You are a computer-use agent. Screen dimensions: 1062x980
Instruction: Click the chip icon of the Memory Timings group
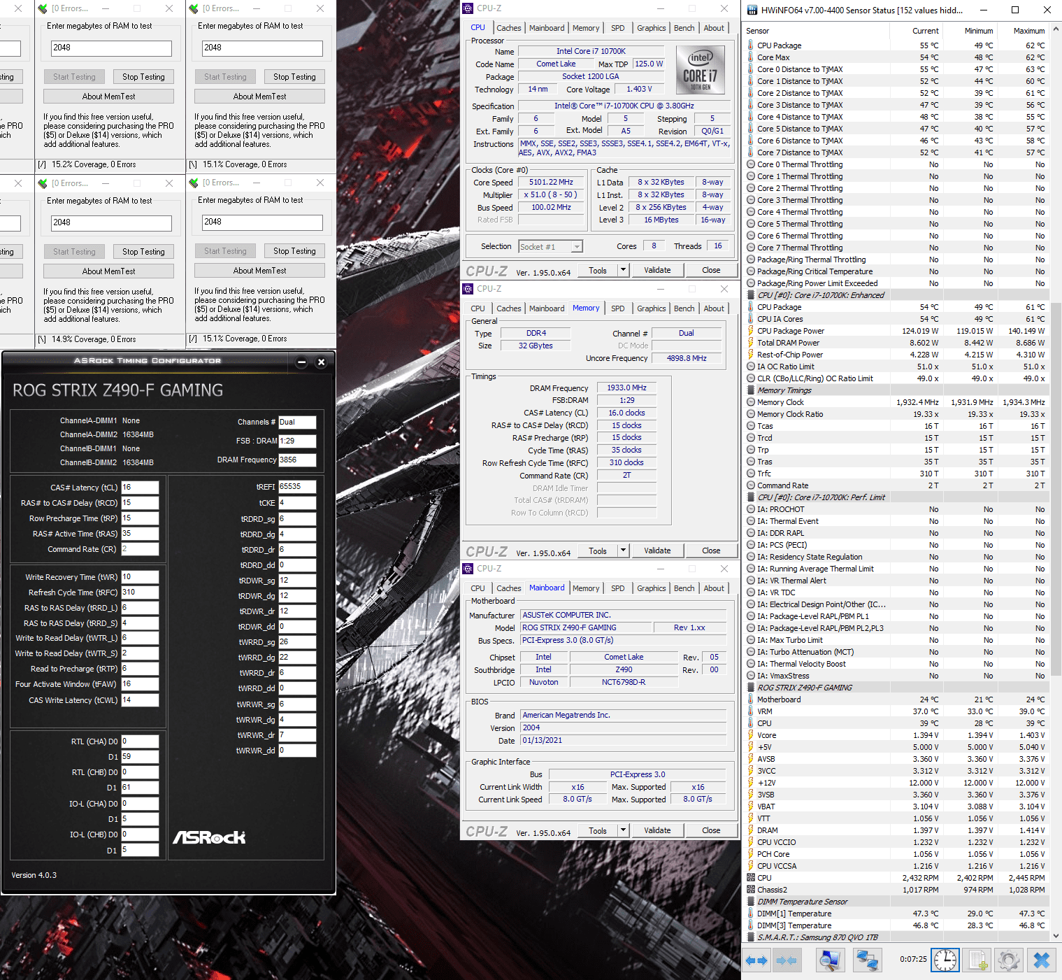(751, 390)
